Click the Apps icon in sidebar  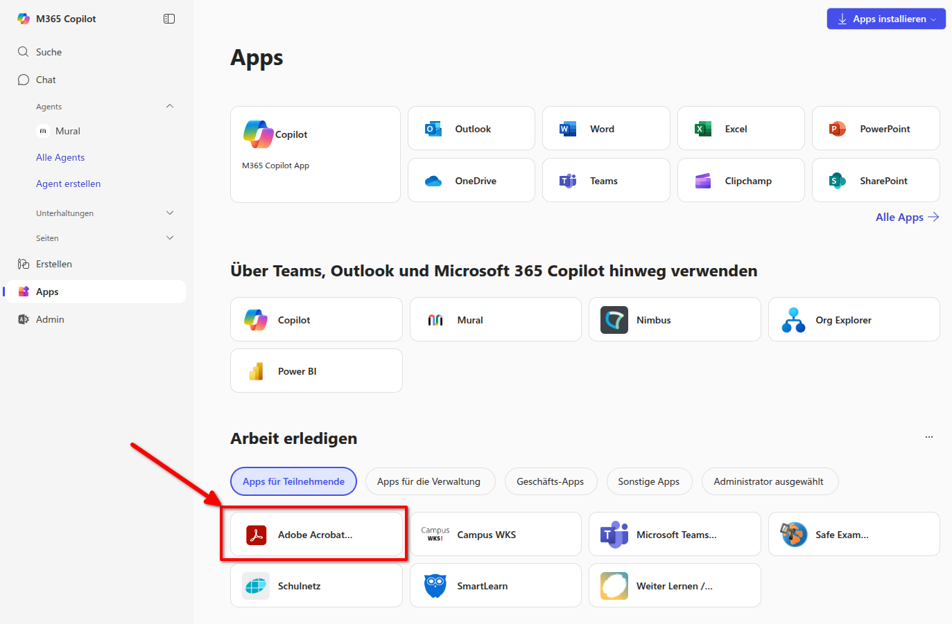click(x=24, y=292)
